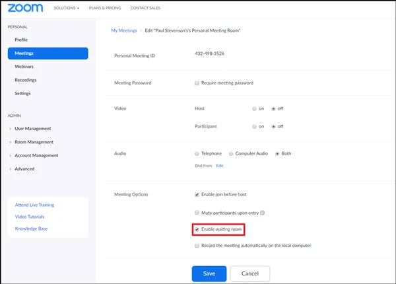Toggle Enable waiting room checkbox

[x=197, y=229]
